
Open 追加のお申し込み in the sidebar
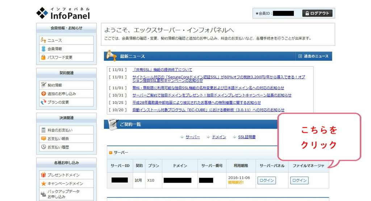click(x=67, y=93)
